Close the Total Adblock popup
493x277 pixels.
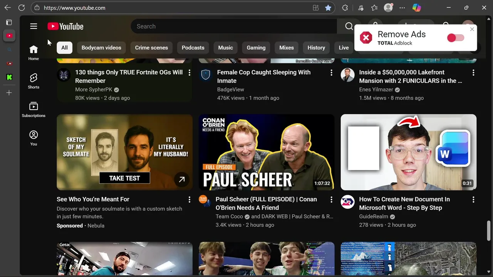pyautogui.click(x=472, y=29)
